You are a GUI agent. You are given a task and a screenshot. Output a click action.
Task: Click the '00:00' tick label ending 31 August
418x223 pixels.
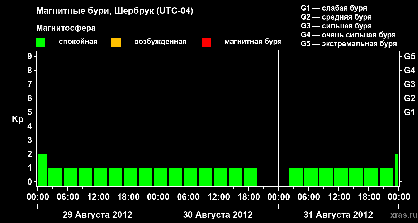[x=399, y=197]
